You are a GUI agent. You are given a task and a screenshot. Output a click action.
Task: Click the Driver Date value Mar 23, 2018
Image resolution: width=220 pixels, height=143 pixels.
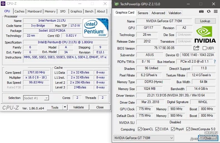(150, 102)
